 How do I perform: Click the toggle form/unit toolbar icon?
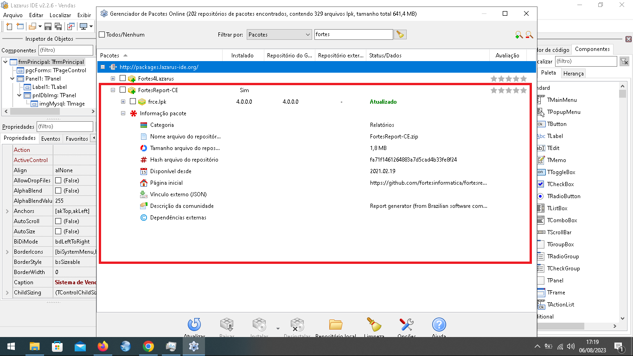click(x=70, y=26)
